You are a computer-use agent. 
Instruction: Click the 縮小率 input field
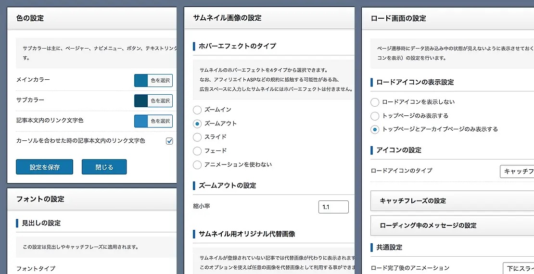coord(333,207)
